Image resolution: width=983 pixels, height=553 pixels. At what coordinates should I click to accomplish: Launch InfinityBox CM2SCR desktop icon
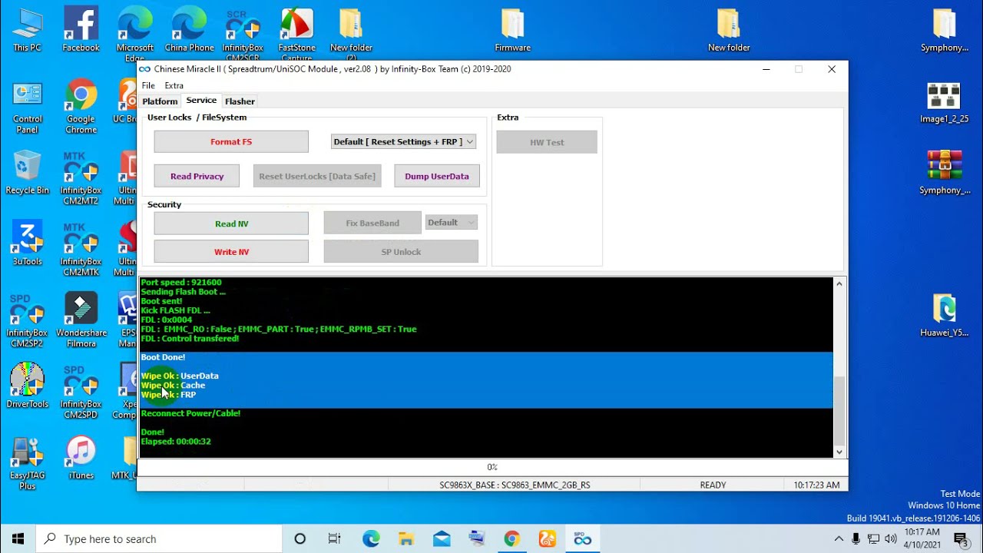click(x=243, y=34)
